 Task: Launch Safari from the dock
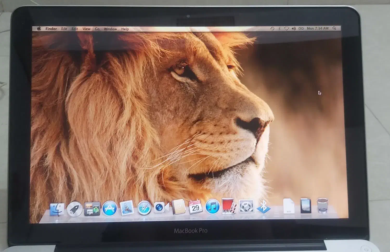(144, 208)
